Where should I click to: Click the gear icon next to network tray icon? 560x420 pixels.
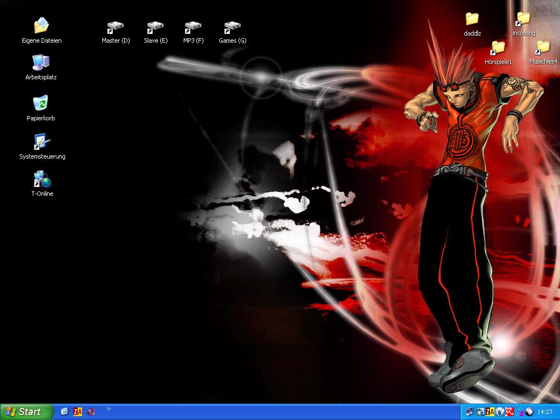480,412
